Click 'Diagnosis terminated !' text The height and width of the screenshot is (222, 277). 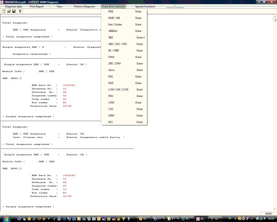32,54
